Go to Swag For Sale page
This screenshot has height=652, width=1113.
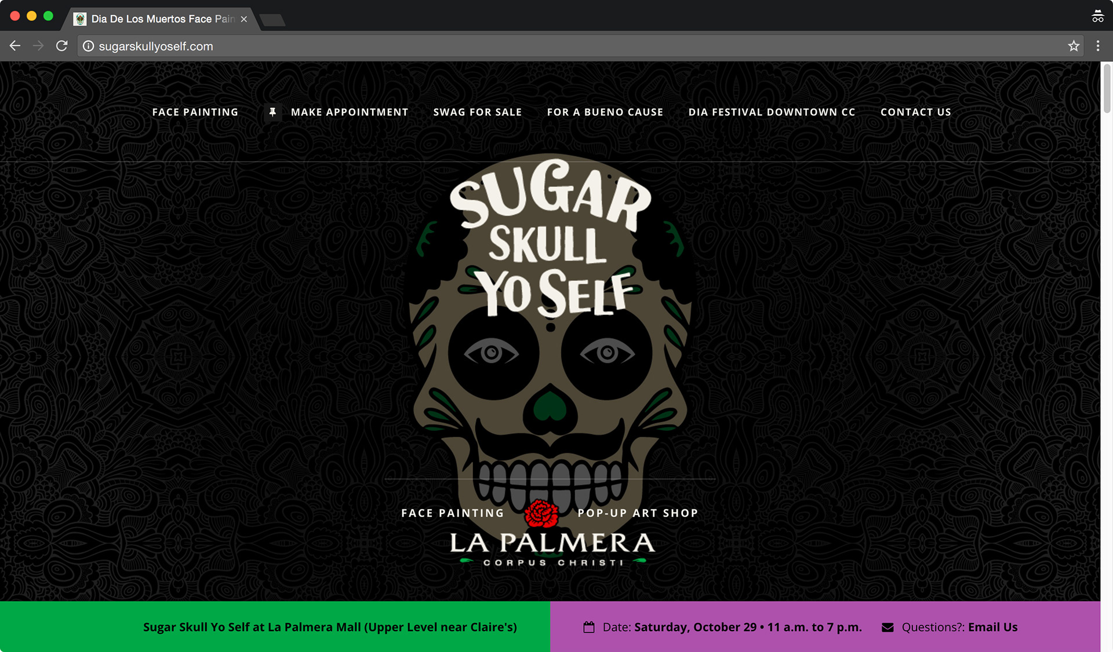(x=478, y=112)
